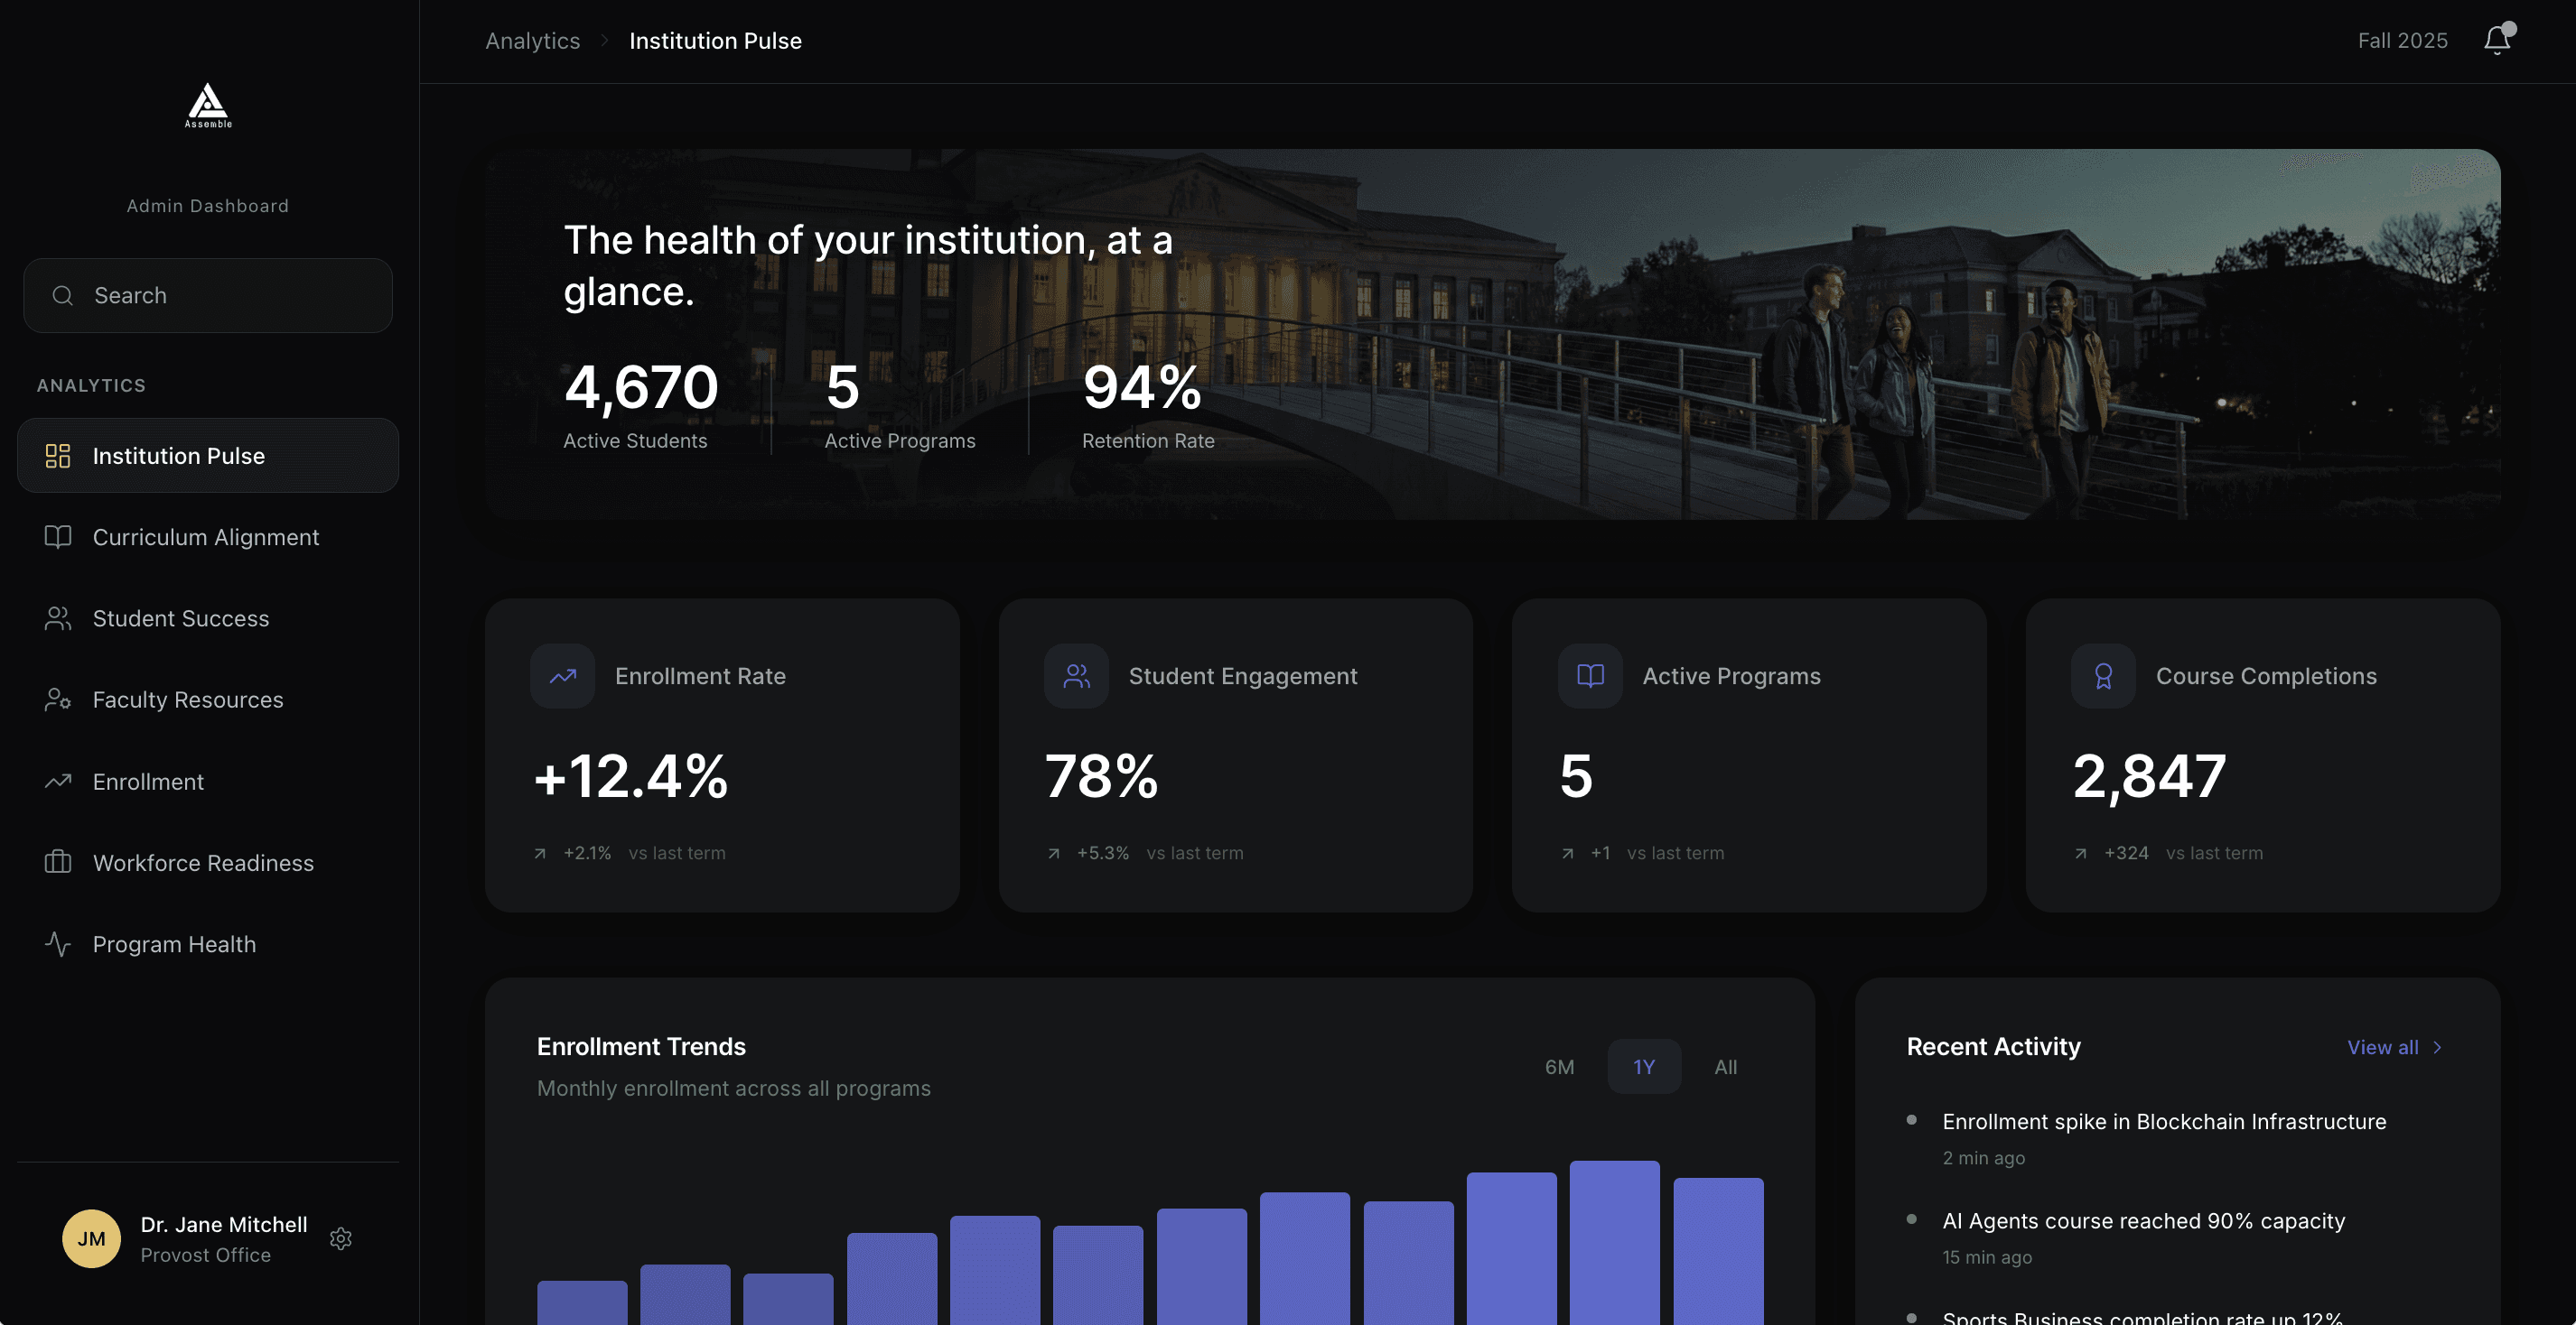2576x1325 pixels.
Task: Select the 6M time range toggle
Action: pyautogui.click(x=1559, y=1066)
